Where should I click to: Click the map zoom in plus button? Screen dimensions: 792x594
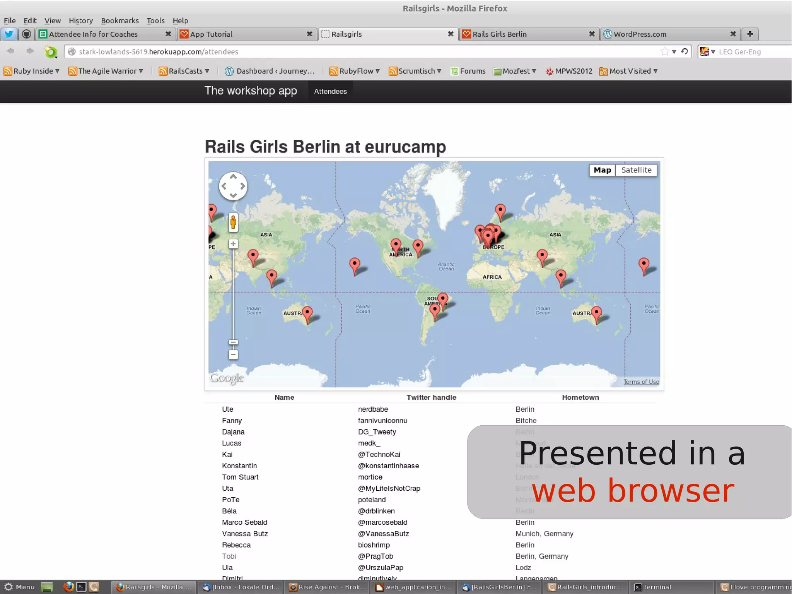click(233, 244)
